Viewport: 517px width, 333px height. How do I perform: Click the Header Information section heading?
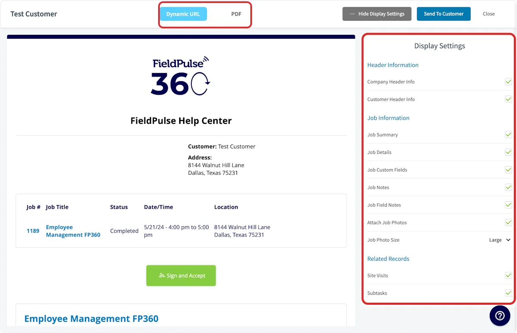tap(393, 65)
